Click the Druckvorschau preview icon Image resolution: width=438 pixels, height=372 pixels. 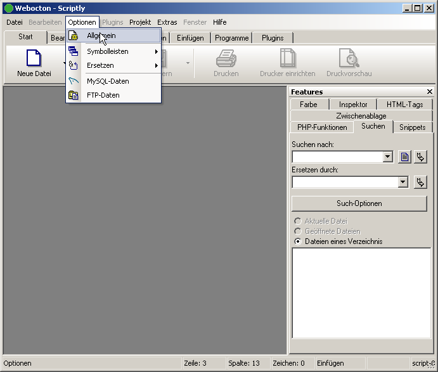pos(349,58)
